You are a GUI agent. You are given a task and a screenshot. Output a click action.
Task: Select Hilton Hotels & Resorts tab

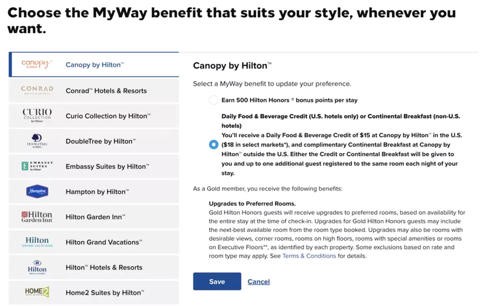tap(104, 267)
